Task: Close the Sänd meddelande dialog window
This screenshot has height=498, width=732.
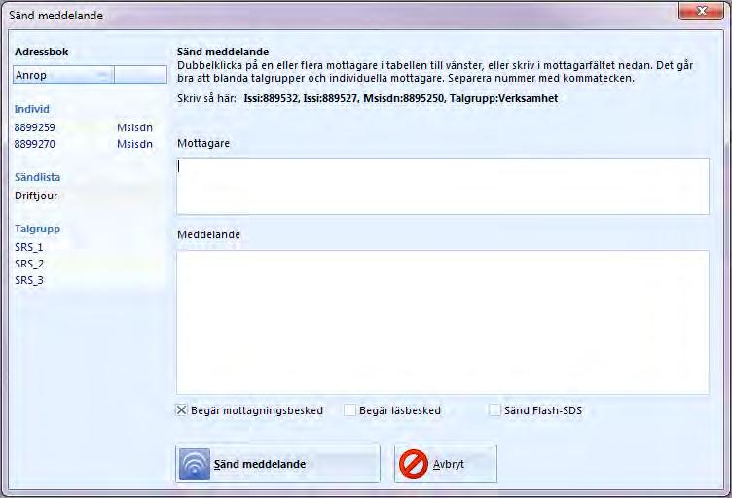Action: click(701, 11)
